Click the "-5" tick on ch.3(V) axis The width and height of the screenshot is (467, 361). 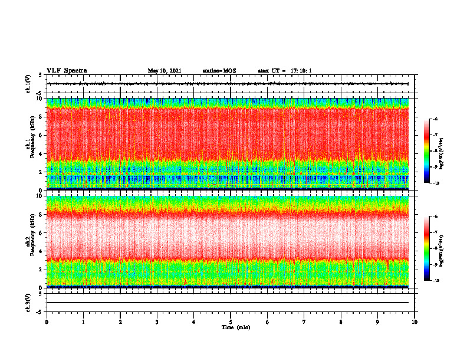click(40, 312)
